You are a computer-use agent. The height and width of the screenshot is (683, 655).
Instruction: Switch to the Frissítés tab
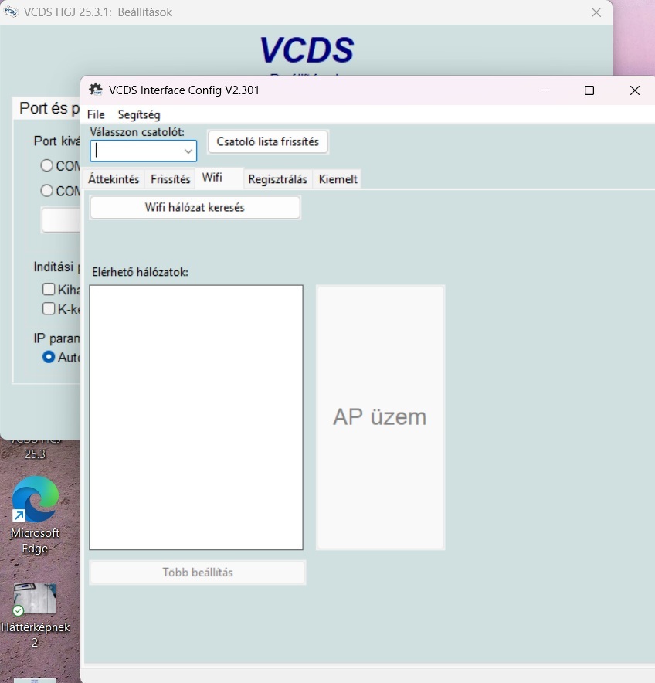coord(170,179)
